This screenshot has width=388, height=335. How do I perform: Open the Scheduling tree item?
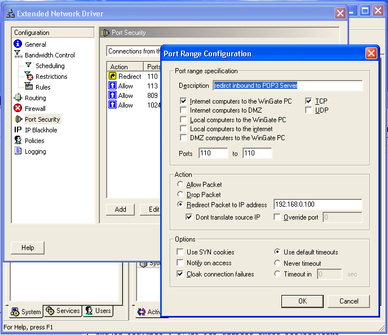tap(50, 66)
